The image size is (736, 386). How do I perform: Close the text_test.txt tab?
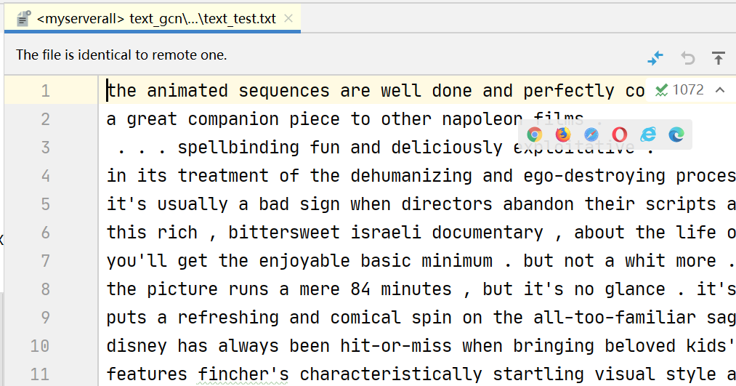click(288, 19)
